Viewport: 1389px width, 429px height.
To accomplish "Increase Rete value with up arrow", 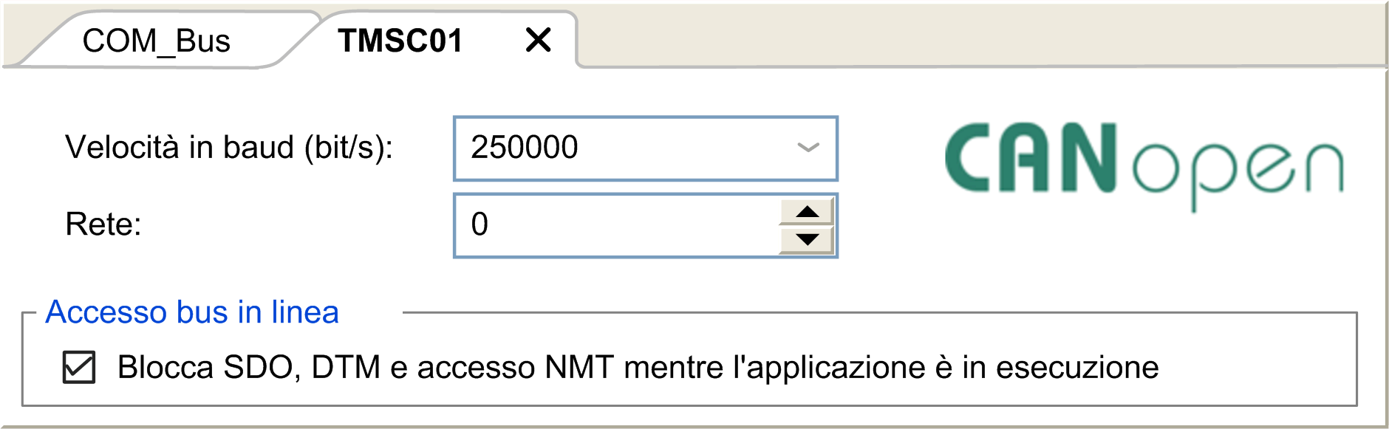I will (807, 212).
